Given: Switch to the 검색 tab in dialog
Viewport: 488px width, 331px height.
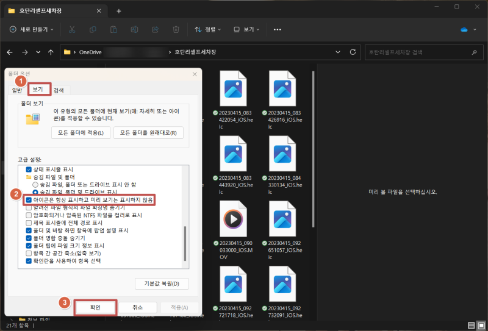Looking at the screenshot, I should click(x=59, y=91).
